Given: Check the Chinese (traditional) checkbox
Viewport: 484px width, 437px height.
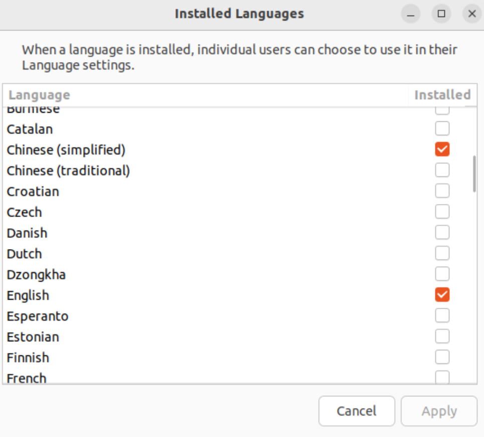Looking at the screenshot, I should [x=442, y=170].
